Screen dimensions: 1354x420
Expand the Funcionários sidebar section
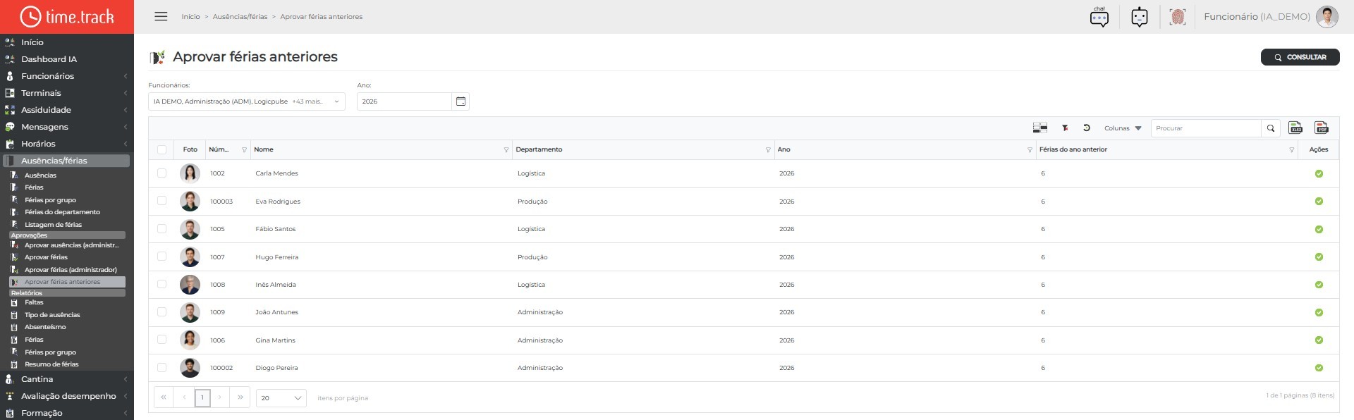(67, 76)
